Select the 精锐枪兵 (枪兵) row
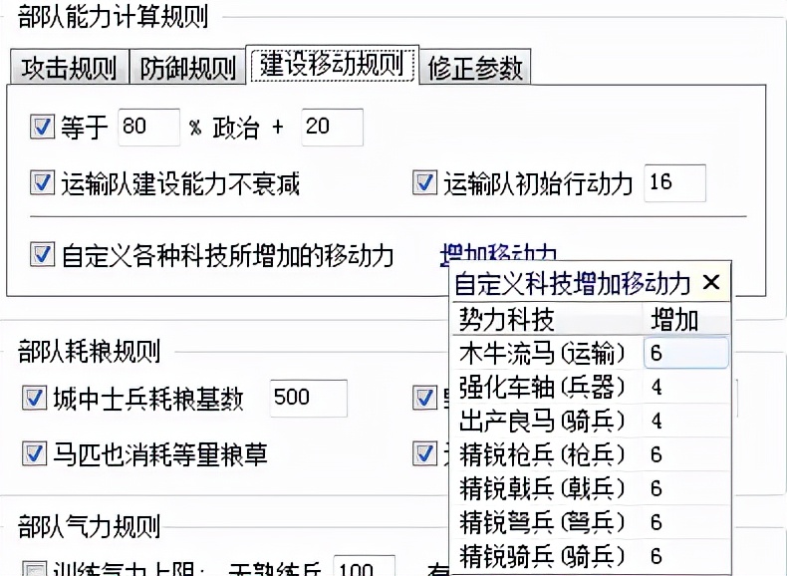This screenshot has width=787, height=576. click(592, 454)
